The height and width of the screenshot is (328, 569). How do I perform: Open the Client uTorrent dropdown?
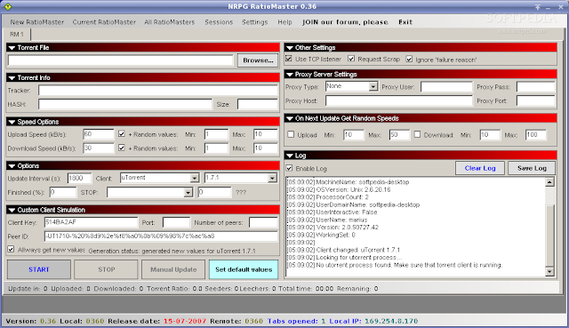(195, 178)
